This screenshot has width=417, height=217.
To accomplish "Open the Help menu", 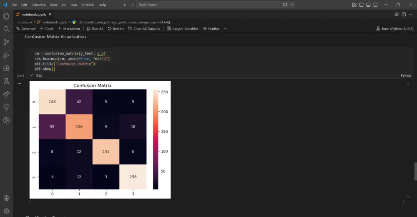I will (102, 5).
